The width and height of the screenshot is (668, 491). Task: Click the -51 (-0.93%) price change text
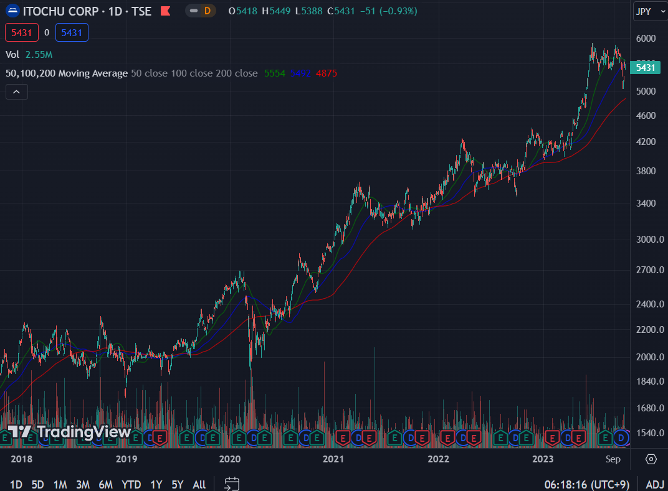coord(389,11)
